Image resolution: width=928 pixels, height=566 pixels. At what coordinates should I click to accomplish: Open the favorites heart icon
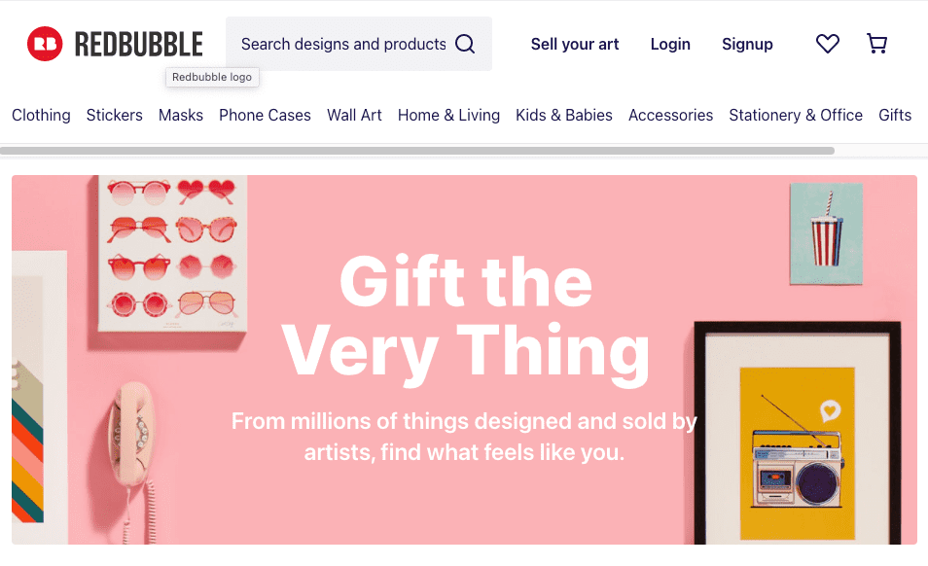click(827, 44)
